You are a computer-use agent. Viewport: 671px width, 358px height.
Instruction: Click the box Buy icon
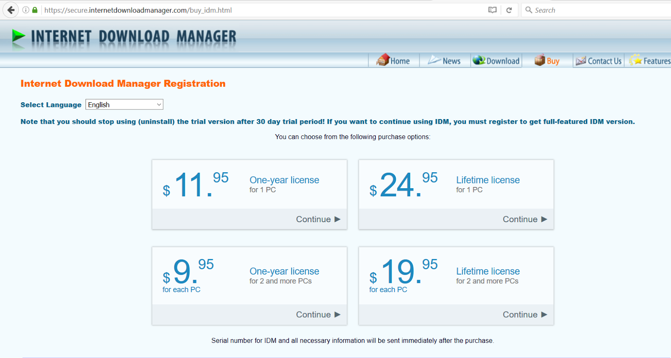click(540, 60)
